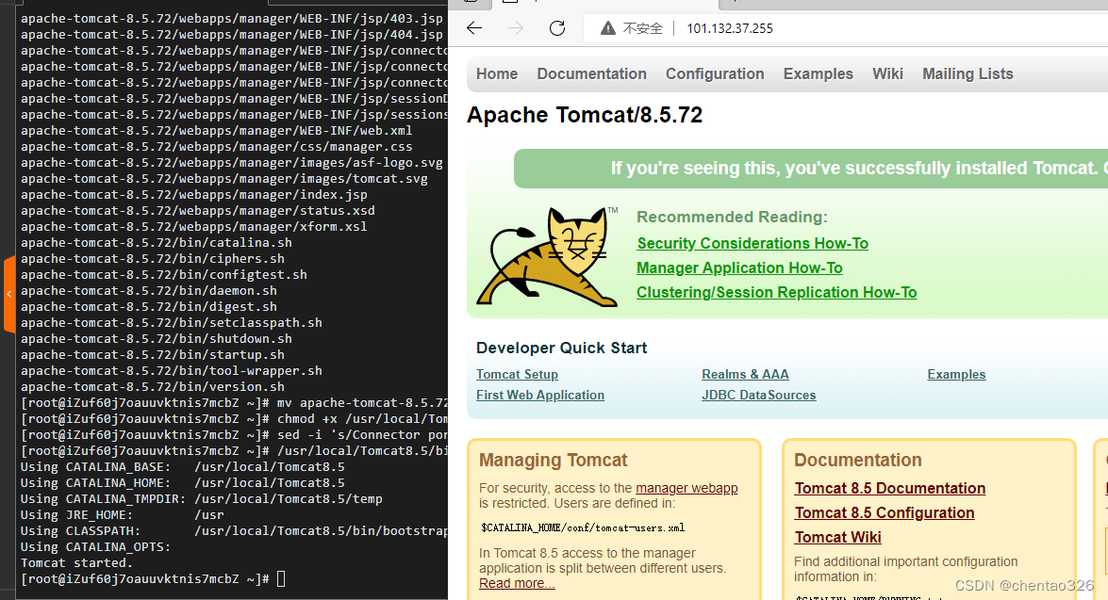Viewport: 1108px width, 600px height.
Task: Click the not-secure warning triangle icon
Action: pos(607,28)
